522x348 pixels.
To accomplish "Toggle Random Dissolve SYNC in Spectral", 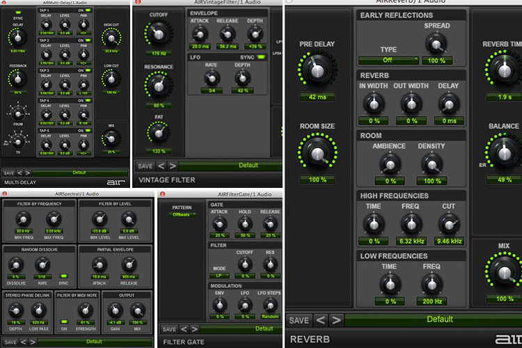I will [x=63, y=276].
